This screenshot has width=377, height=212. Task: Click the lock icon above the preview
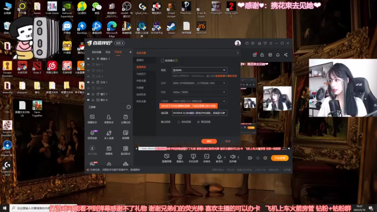pos(262,55)
